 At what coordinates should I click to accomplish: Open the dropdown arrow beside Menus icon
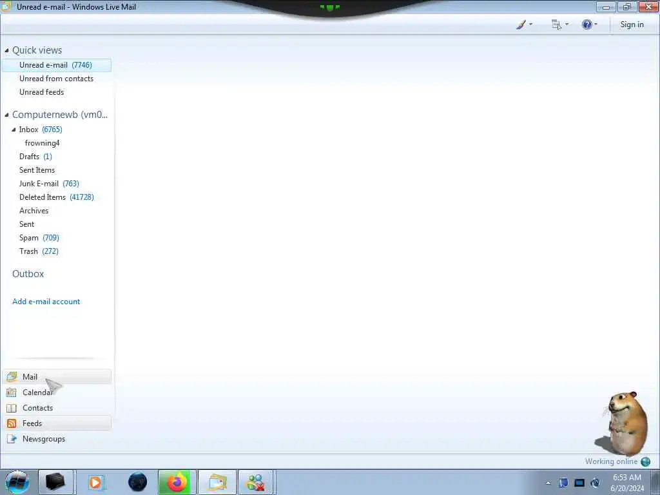click(567, 24)
